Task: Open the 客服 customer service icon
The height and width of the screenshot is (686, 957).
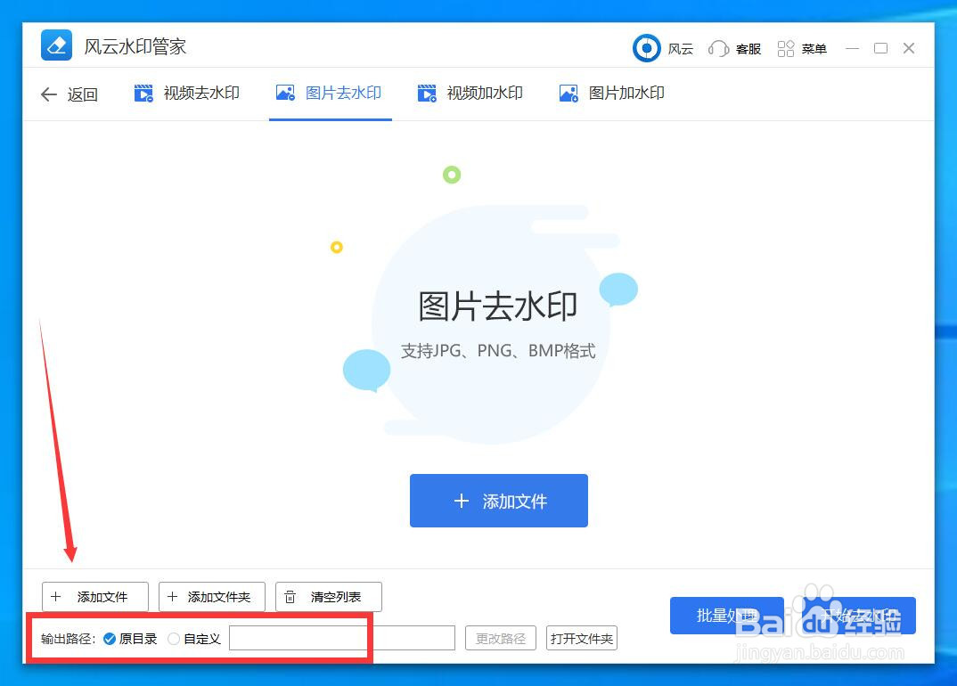Action: coord(718,48)
